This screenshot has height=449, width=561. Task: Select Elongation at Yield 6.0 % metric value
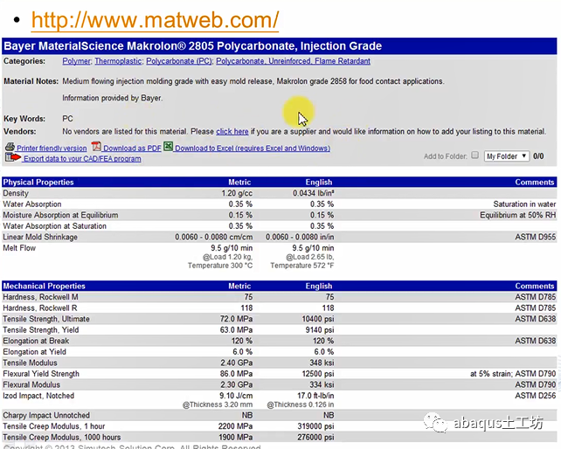click(243, 352)
